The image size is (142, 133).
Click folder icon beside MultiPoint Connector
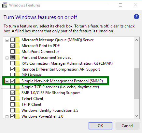click(17, 52)
